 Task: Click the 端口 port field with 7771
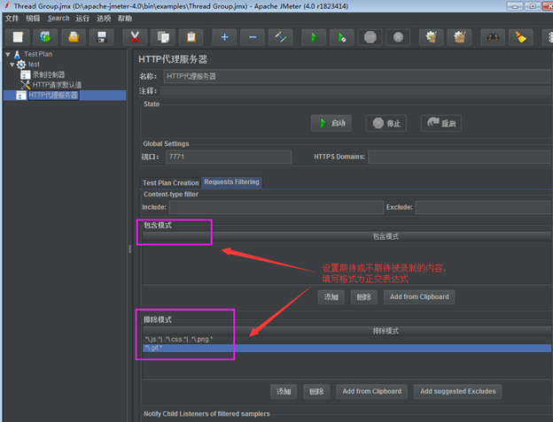(229, 157)
